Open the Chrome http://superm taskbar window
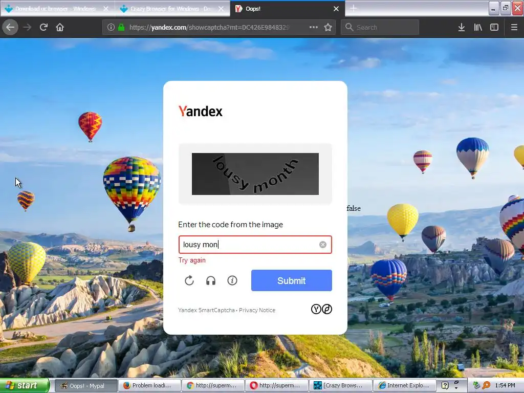The height and width of the screenshot is (393, 524). (213, 386)
